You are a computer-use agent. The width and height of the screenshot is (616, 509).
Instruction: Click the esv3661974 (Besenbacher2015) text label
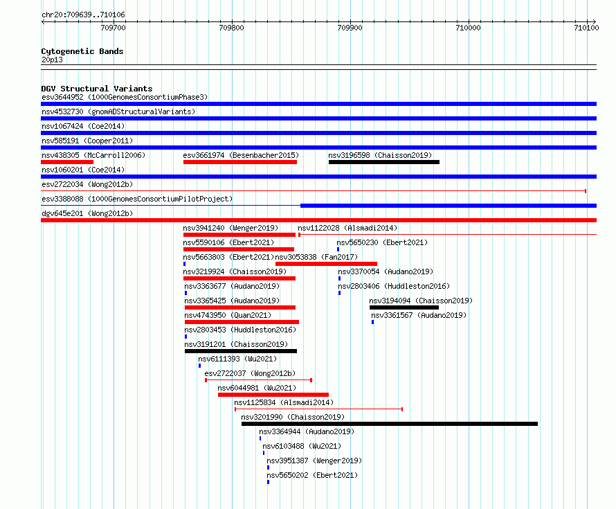pyautogui.click(x=241, y=155)
